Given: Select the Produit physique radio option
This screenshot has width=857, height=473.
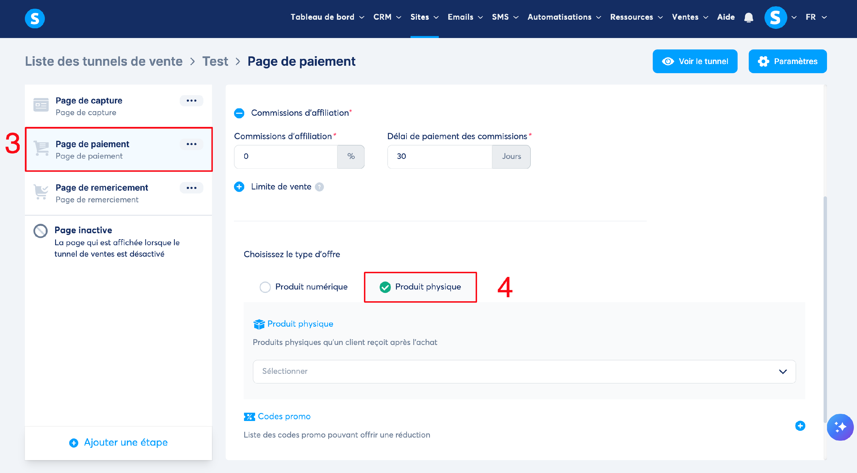Looking at the screenshot, I should [x=385, y=287].
